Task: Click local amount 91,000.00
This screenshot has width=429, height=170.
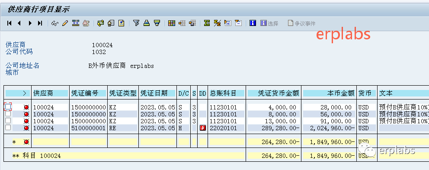Action: click(336, 121)
